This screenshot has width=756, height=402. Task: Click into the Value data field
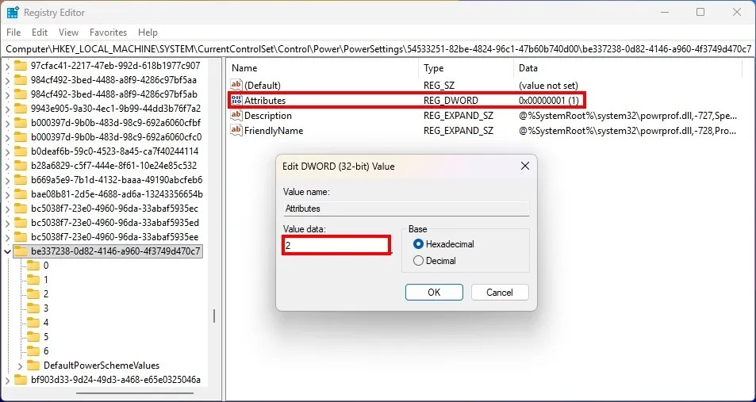click(x=336, y=245)
